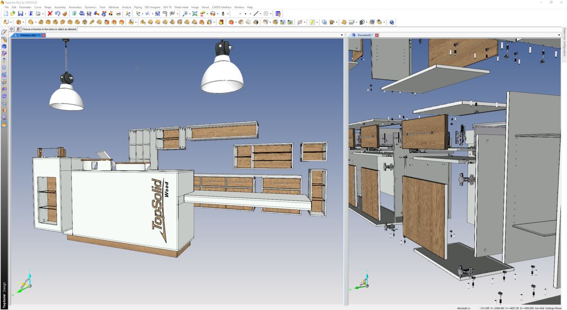
Task: Open document list dropdown of Document5 pane
Action: 559,35
